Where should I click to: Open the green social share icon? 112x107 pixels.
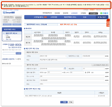[x=101, y=13]
